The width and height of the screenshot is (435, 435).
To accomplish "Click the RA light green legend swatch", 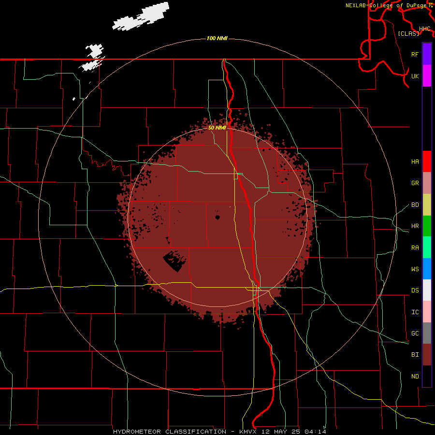I will point(427,247).
